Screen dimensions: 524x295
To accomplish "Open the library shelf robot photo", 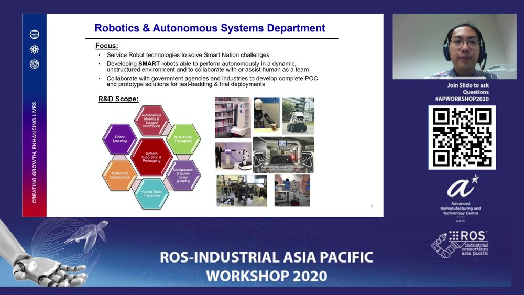I will [232, 117].
